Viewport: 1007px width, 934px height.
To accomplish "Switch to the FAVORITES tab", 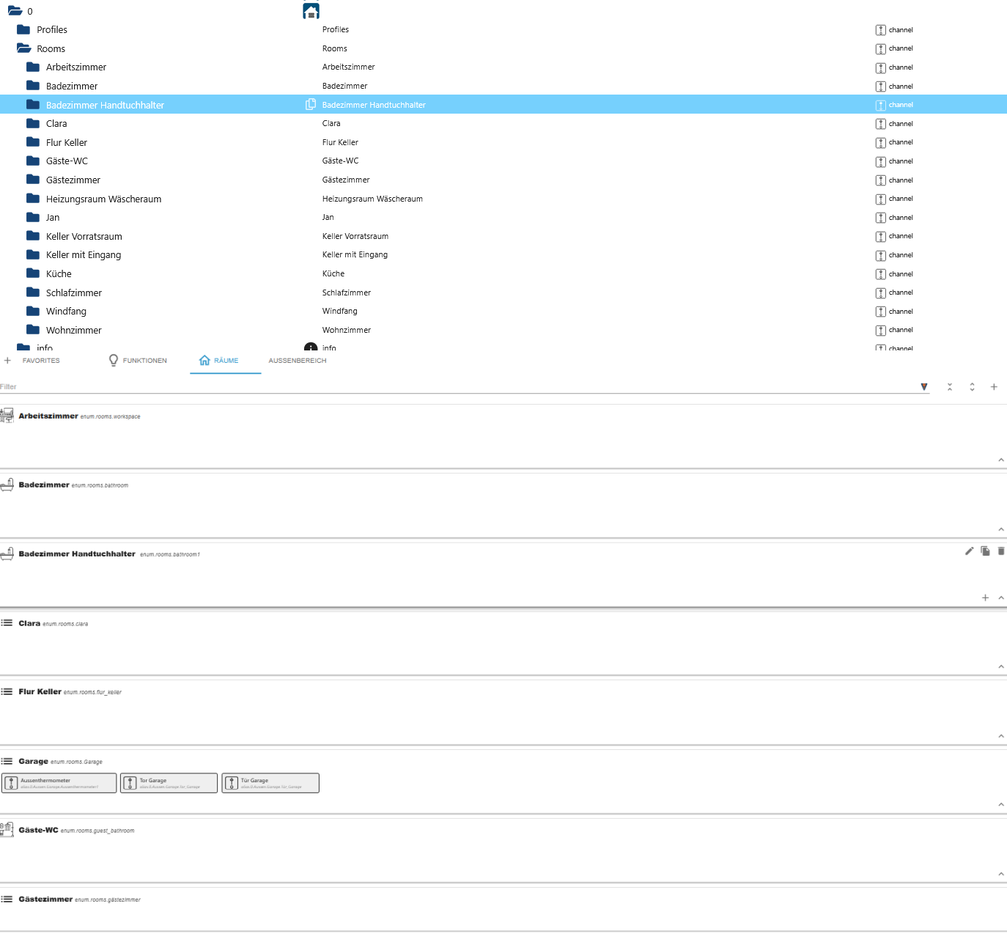I will pyautogui.click(x=41, y=361).
